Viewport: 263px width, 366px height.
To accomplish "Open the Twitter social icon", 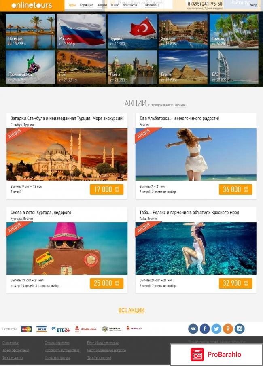I will pyautogui.click(x=216, y=329).
